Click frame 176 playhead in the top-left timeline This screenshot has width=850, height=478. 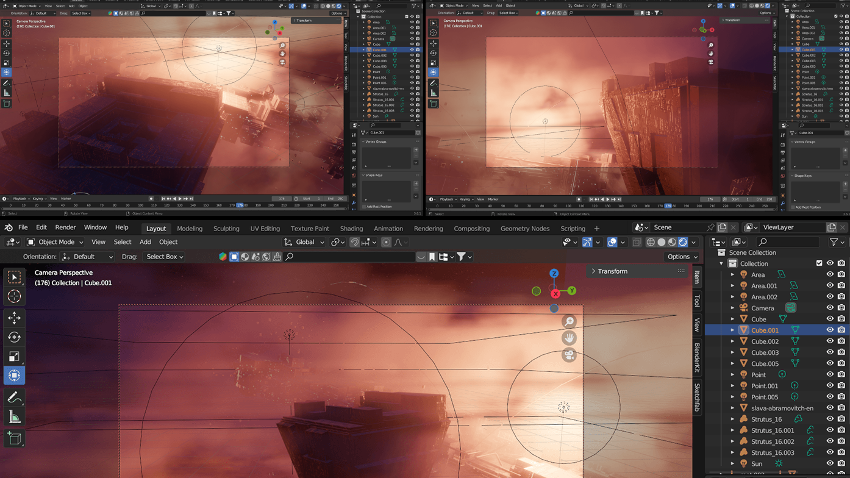click(240, 205)
